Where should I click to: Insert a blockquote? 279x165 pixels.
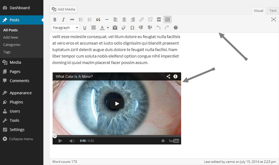point(98,19)
